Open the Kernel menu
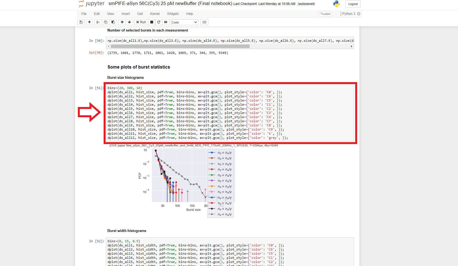Image resolution: width=458 pixels, height=266 pixels. (x=155, y=14)
